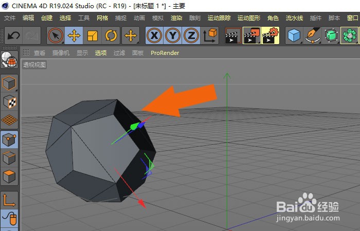The width and height of the screenshot is (360, 231).
Task: Toggle the Tweak mouse mode icon
Action: point(9,218)
